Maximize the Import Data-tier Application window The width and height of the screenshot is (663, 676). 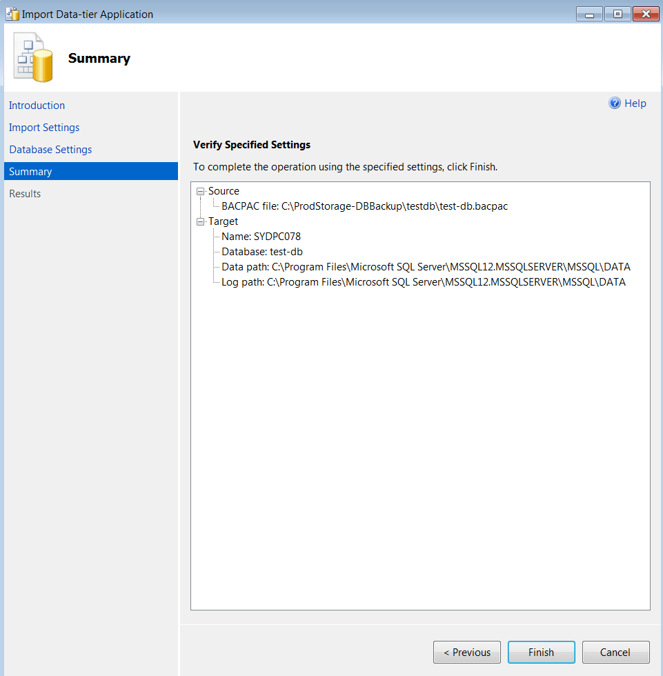pos(617,14)
